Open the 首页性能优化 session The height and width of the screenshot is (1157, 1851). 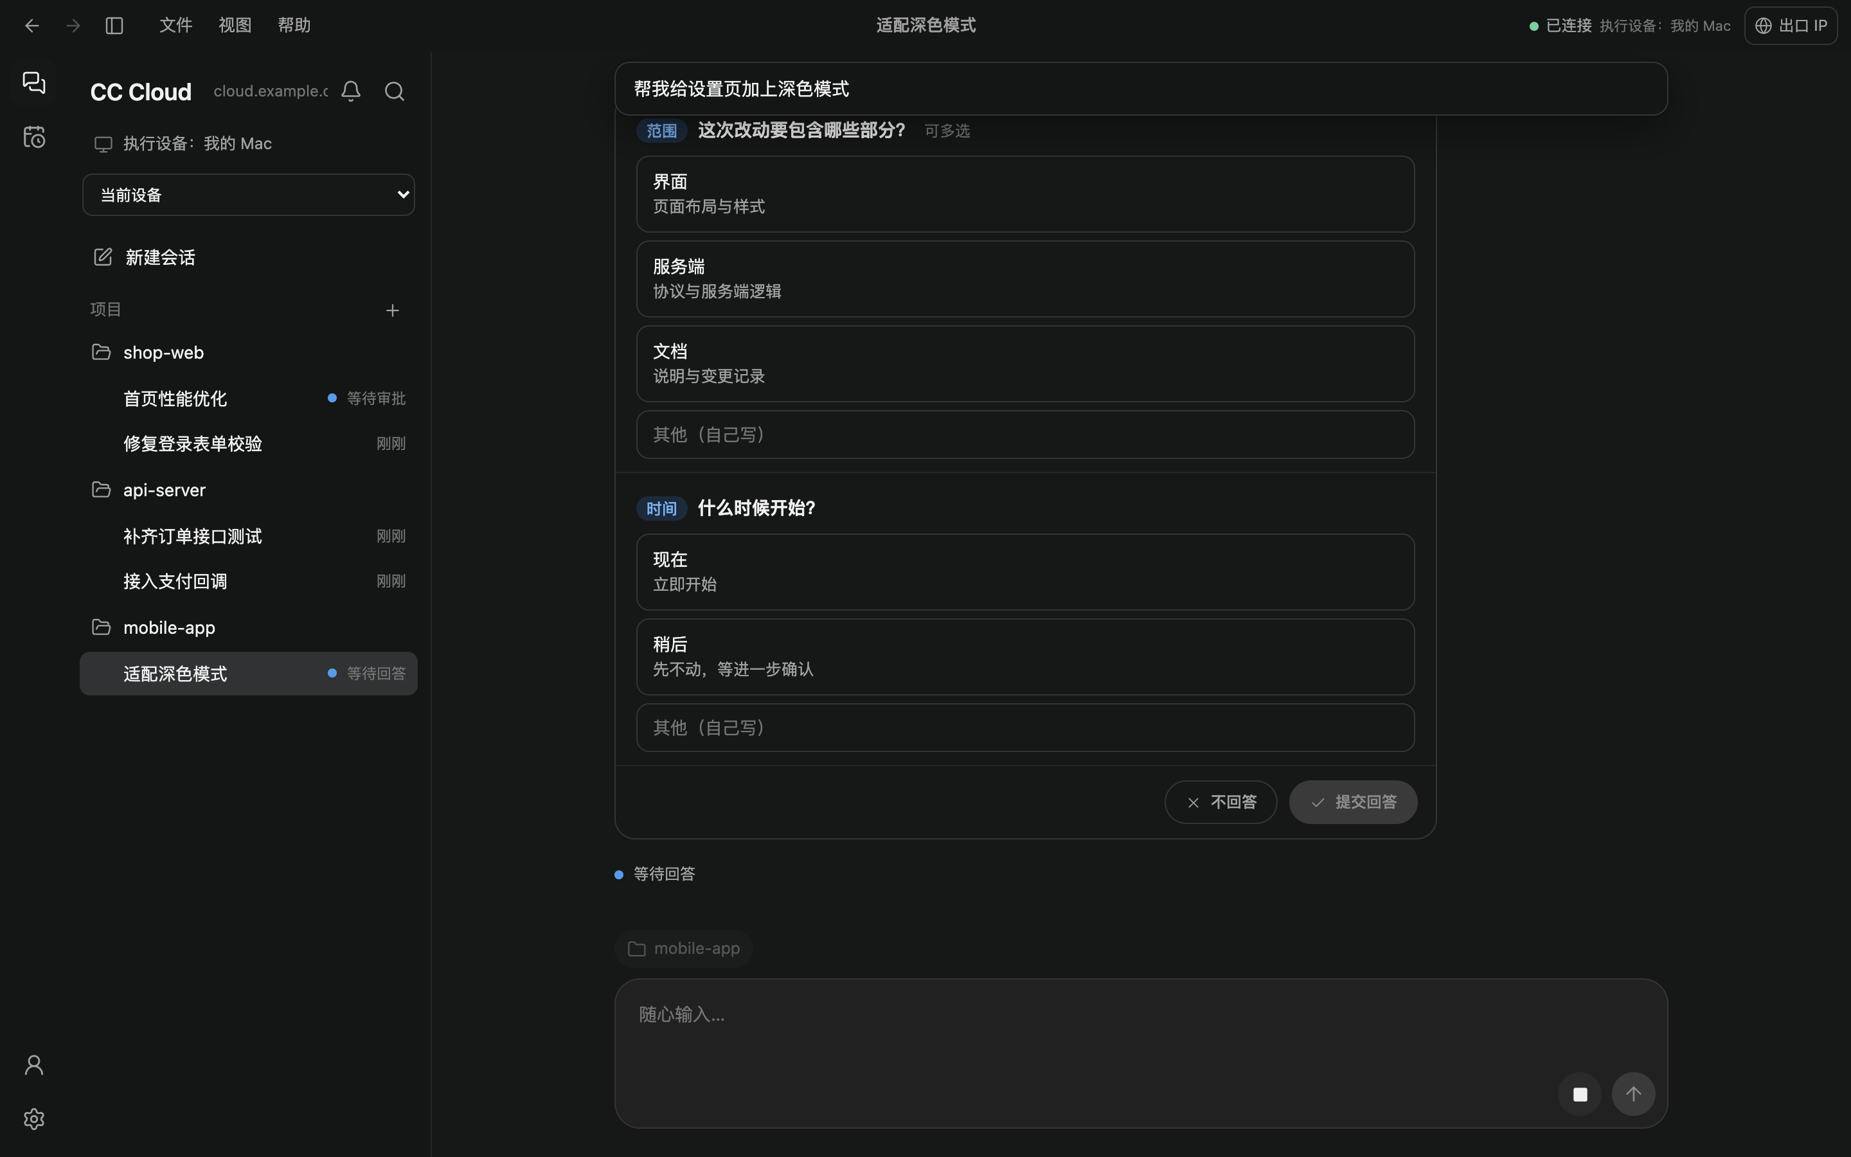point(249,399)
